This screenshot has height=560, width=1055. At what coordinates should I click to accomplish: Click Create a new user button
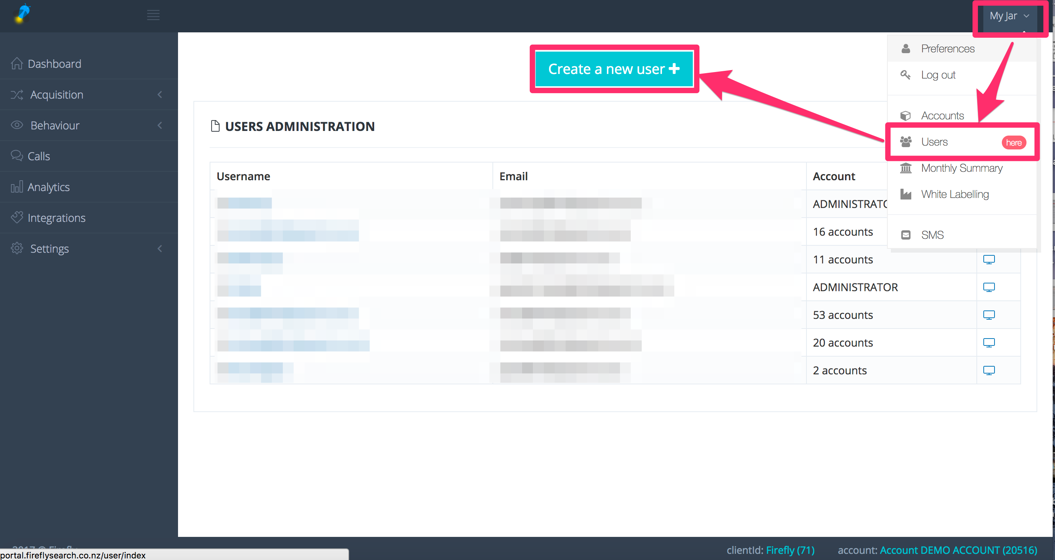pyautogui.click(x=613, y=69)
